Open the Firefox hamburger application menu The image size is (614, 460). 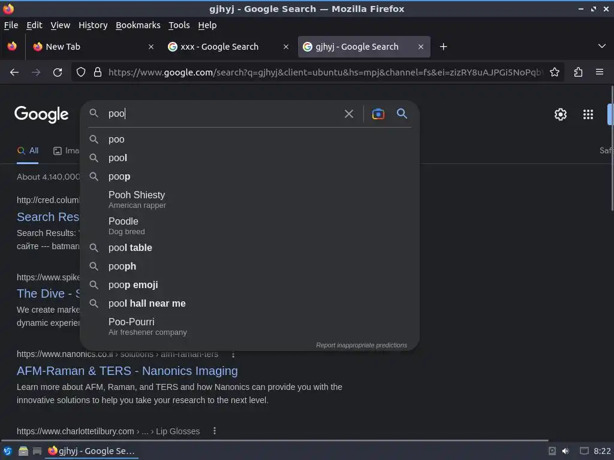(x=600, y=72)
